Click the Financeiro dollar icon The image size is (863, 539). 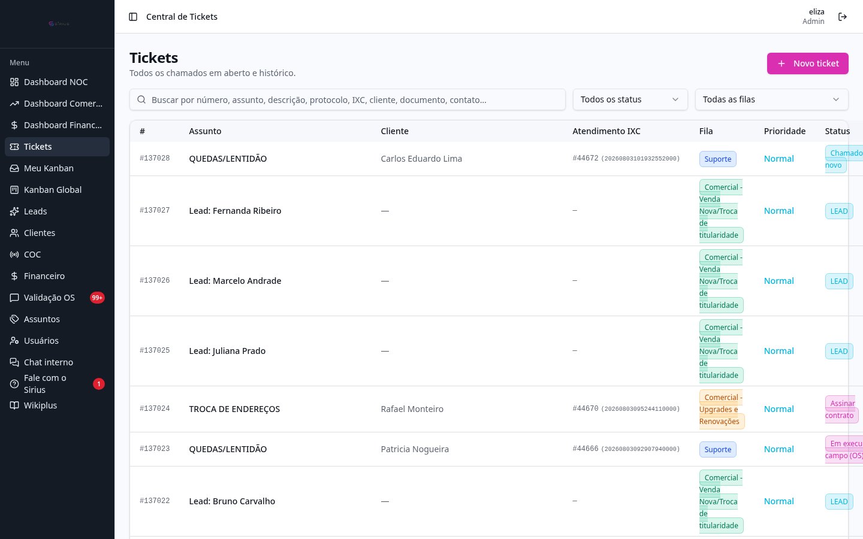(x=14, y=276)
